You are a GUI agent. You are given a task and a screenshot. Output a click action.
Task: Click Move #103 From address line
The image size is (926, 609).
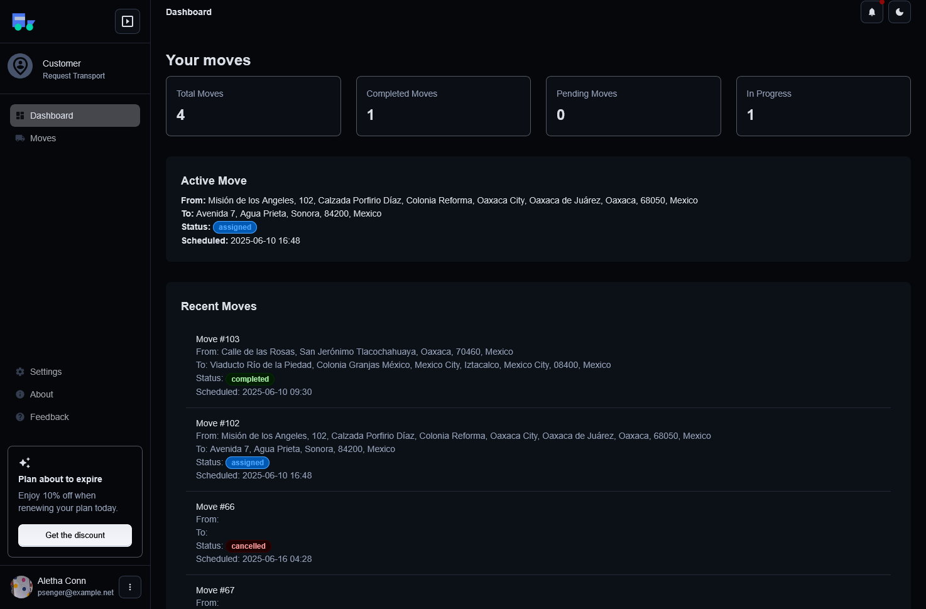(354, 352)
